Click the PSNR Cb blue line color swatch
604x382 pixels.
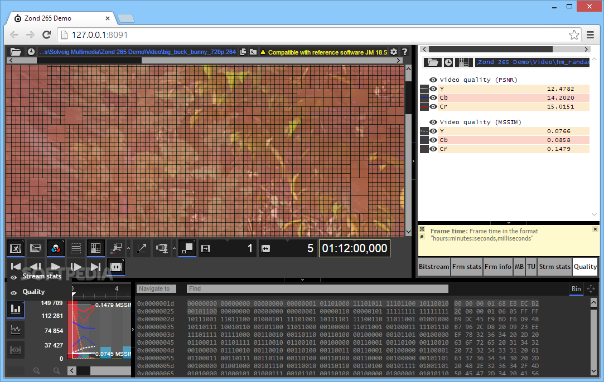(424, 97)
